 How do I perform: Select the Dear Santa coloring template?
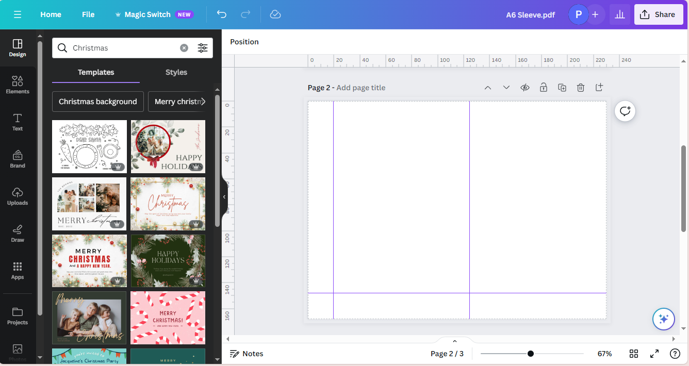click(x=89, y=146)
